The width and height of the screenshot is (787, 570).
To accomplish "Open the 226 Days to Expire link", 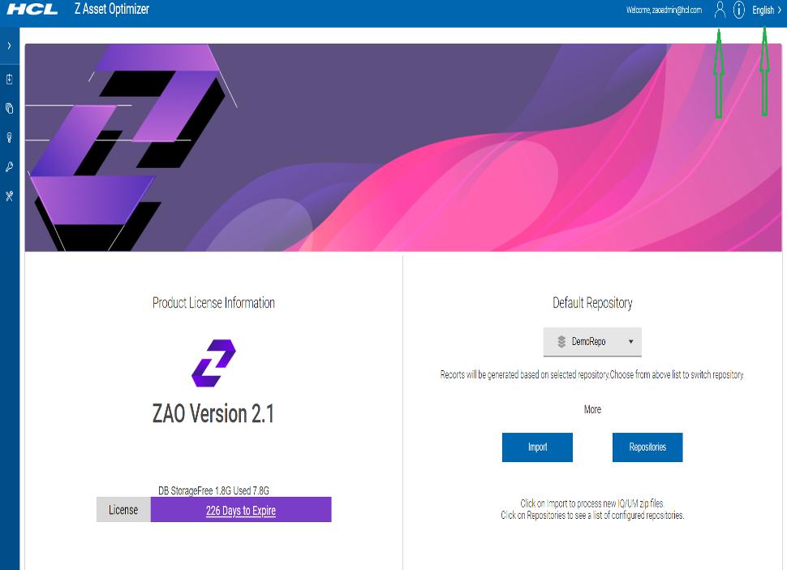I will coord(241,510).
